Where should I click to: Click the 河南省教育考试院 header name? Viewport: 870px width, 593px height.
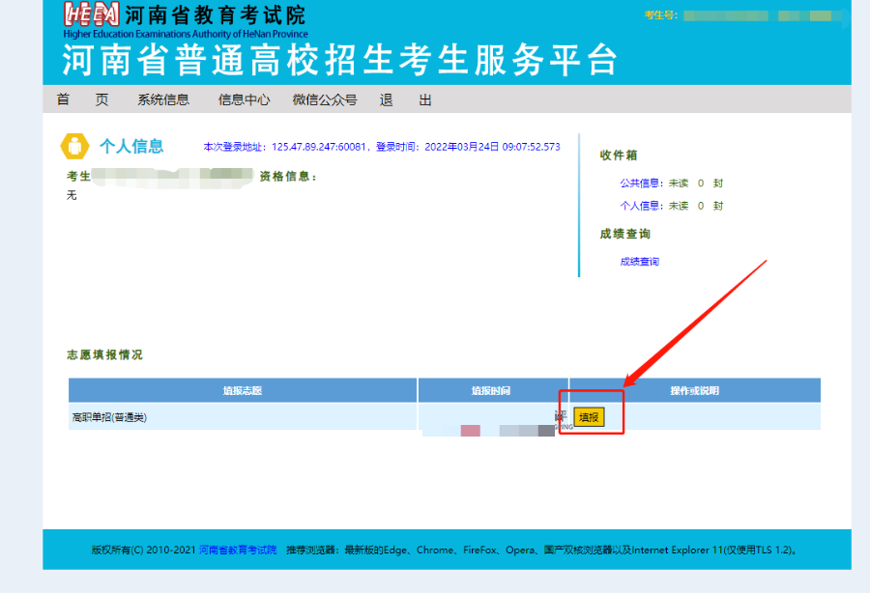click(x=216, y=14)
